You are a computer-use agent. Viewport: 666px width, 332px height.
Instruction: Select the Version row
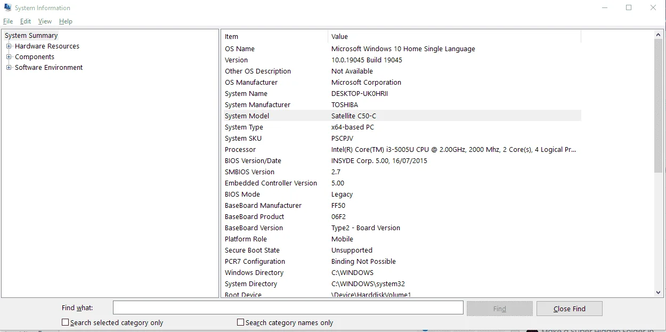pyautogui.click(x=401, y=60)
